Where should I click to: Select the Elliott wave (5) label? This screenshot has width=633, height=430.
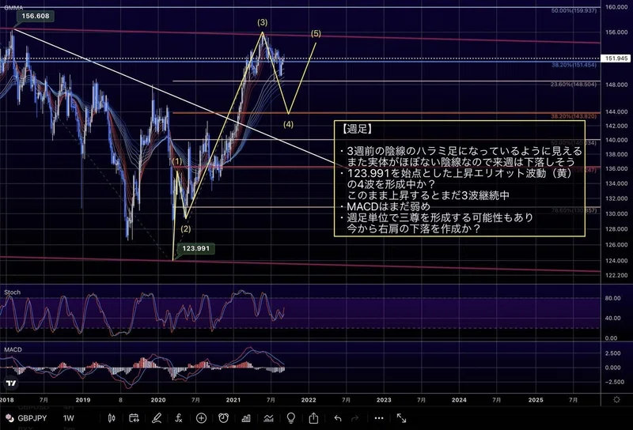[x=316, y=33]
